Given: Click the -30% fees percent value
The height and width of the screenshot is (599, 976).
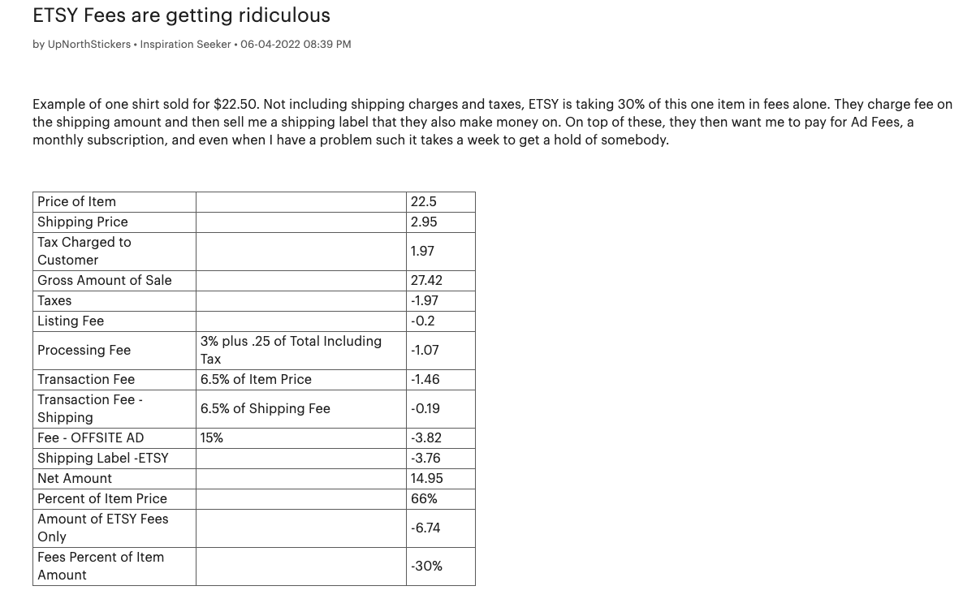Looking at the screenshot, I should click(x=426, y=567).
